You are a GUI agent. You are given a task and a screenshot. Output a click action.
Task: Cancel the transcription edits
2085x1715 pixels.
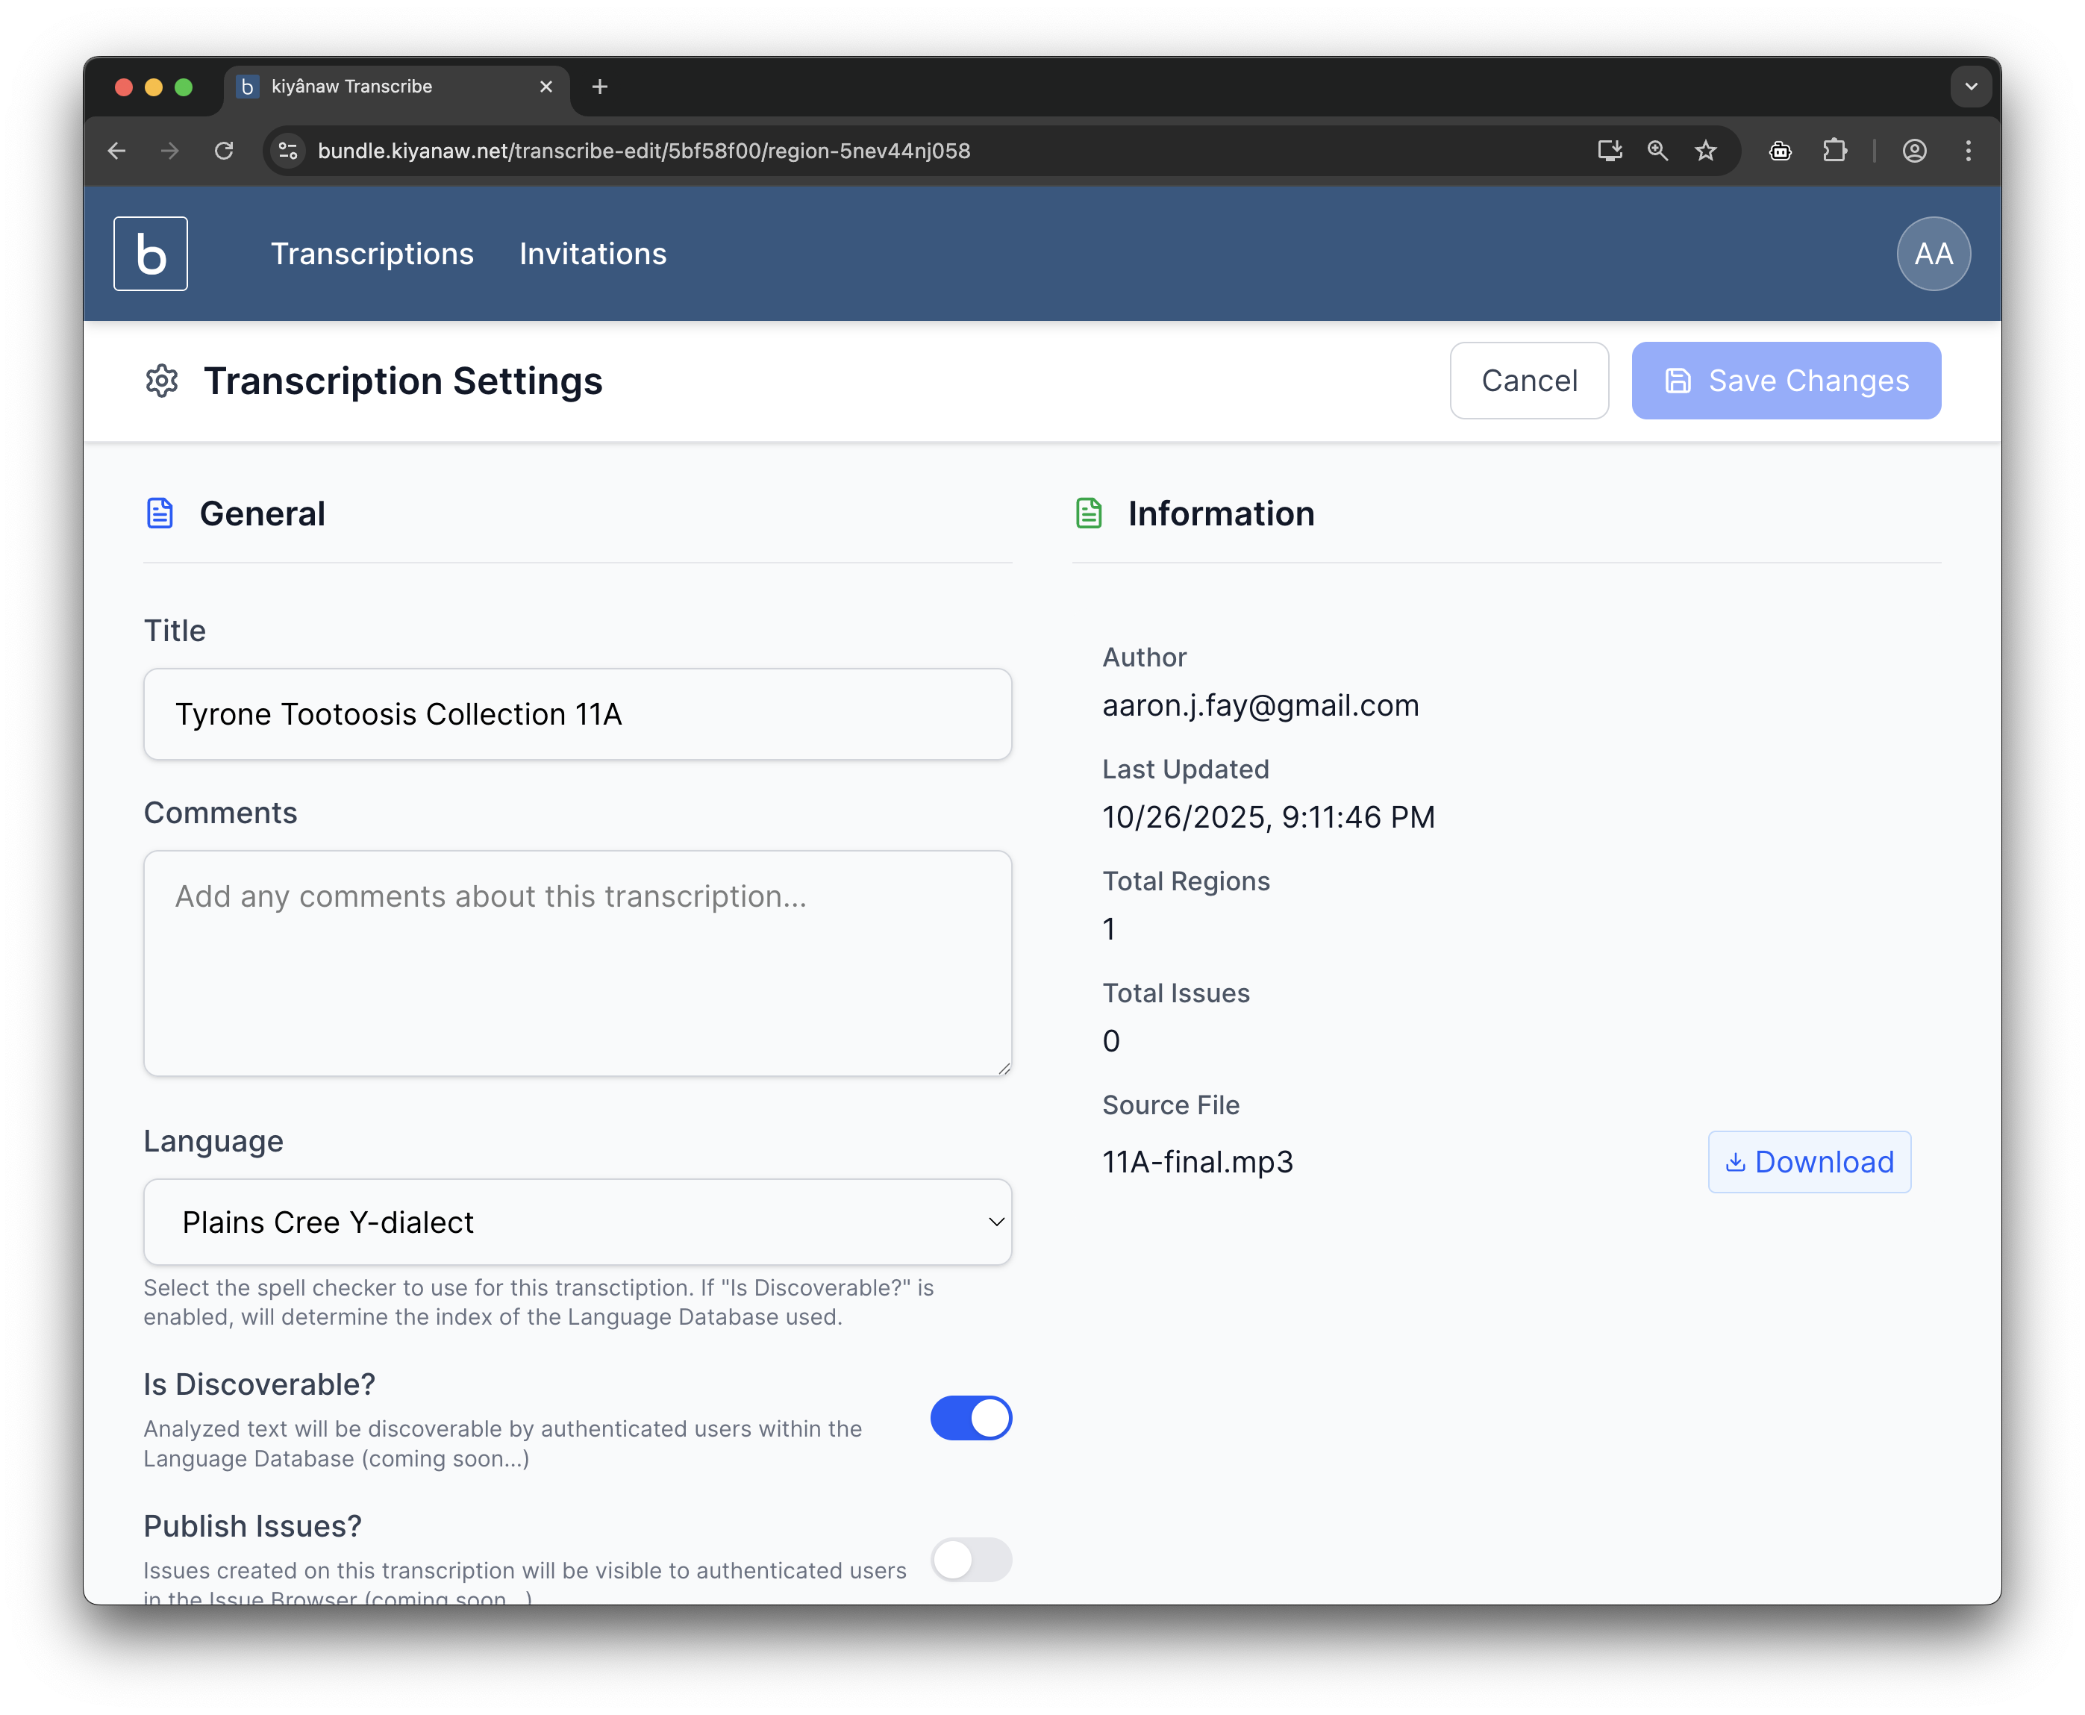coord(1529,381)
